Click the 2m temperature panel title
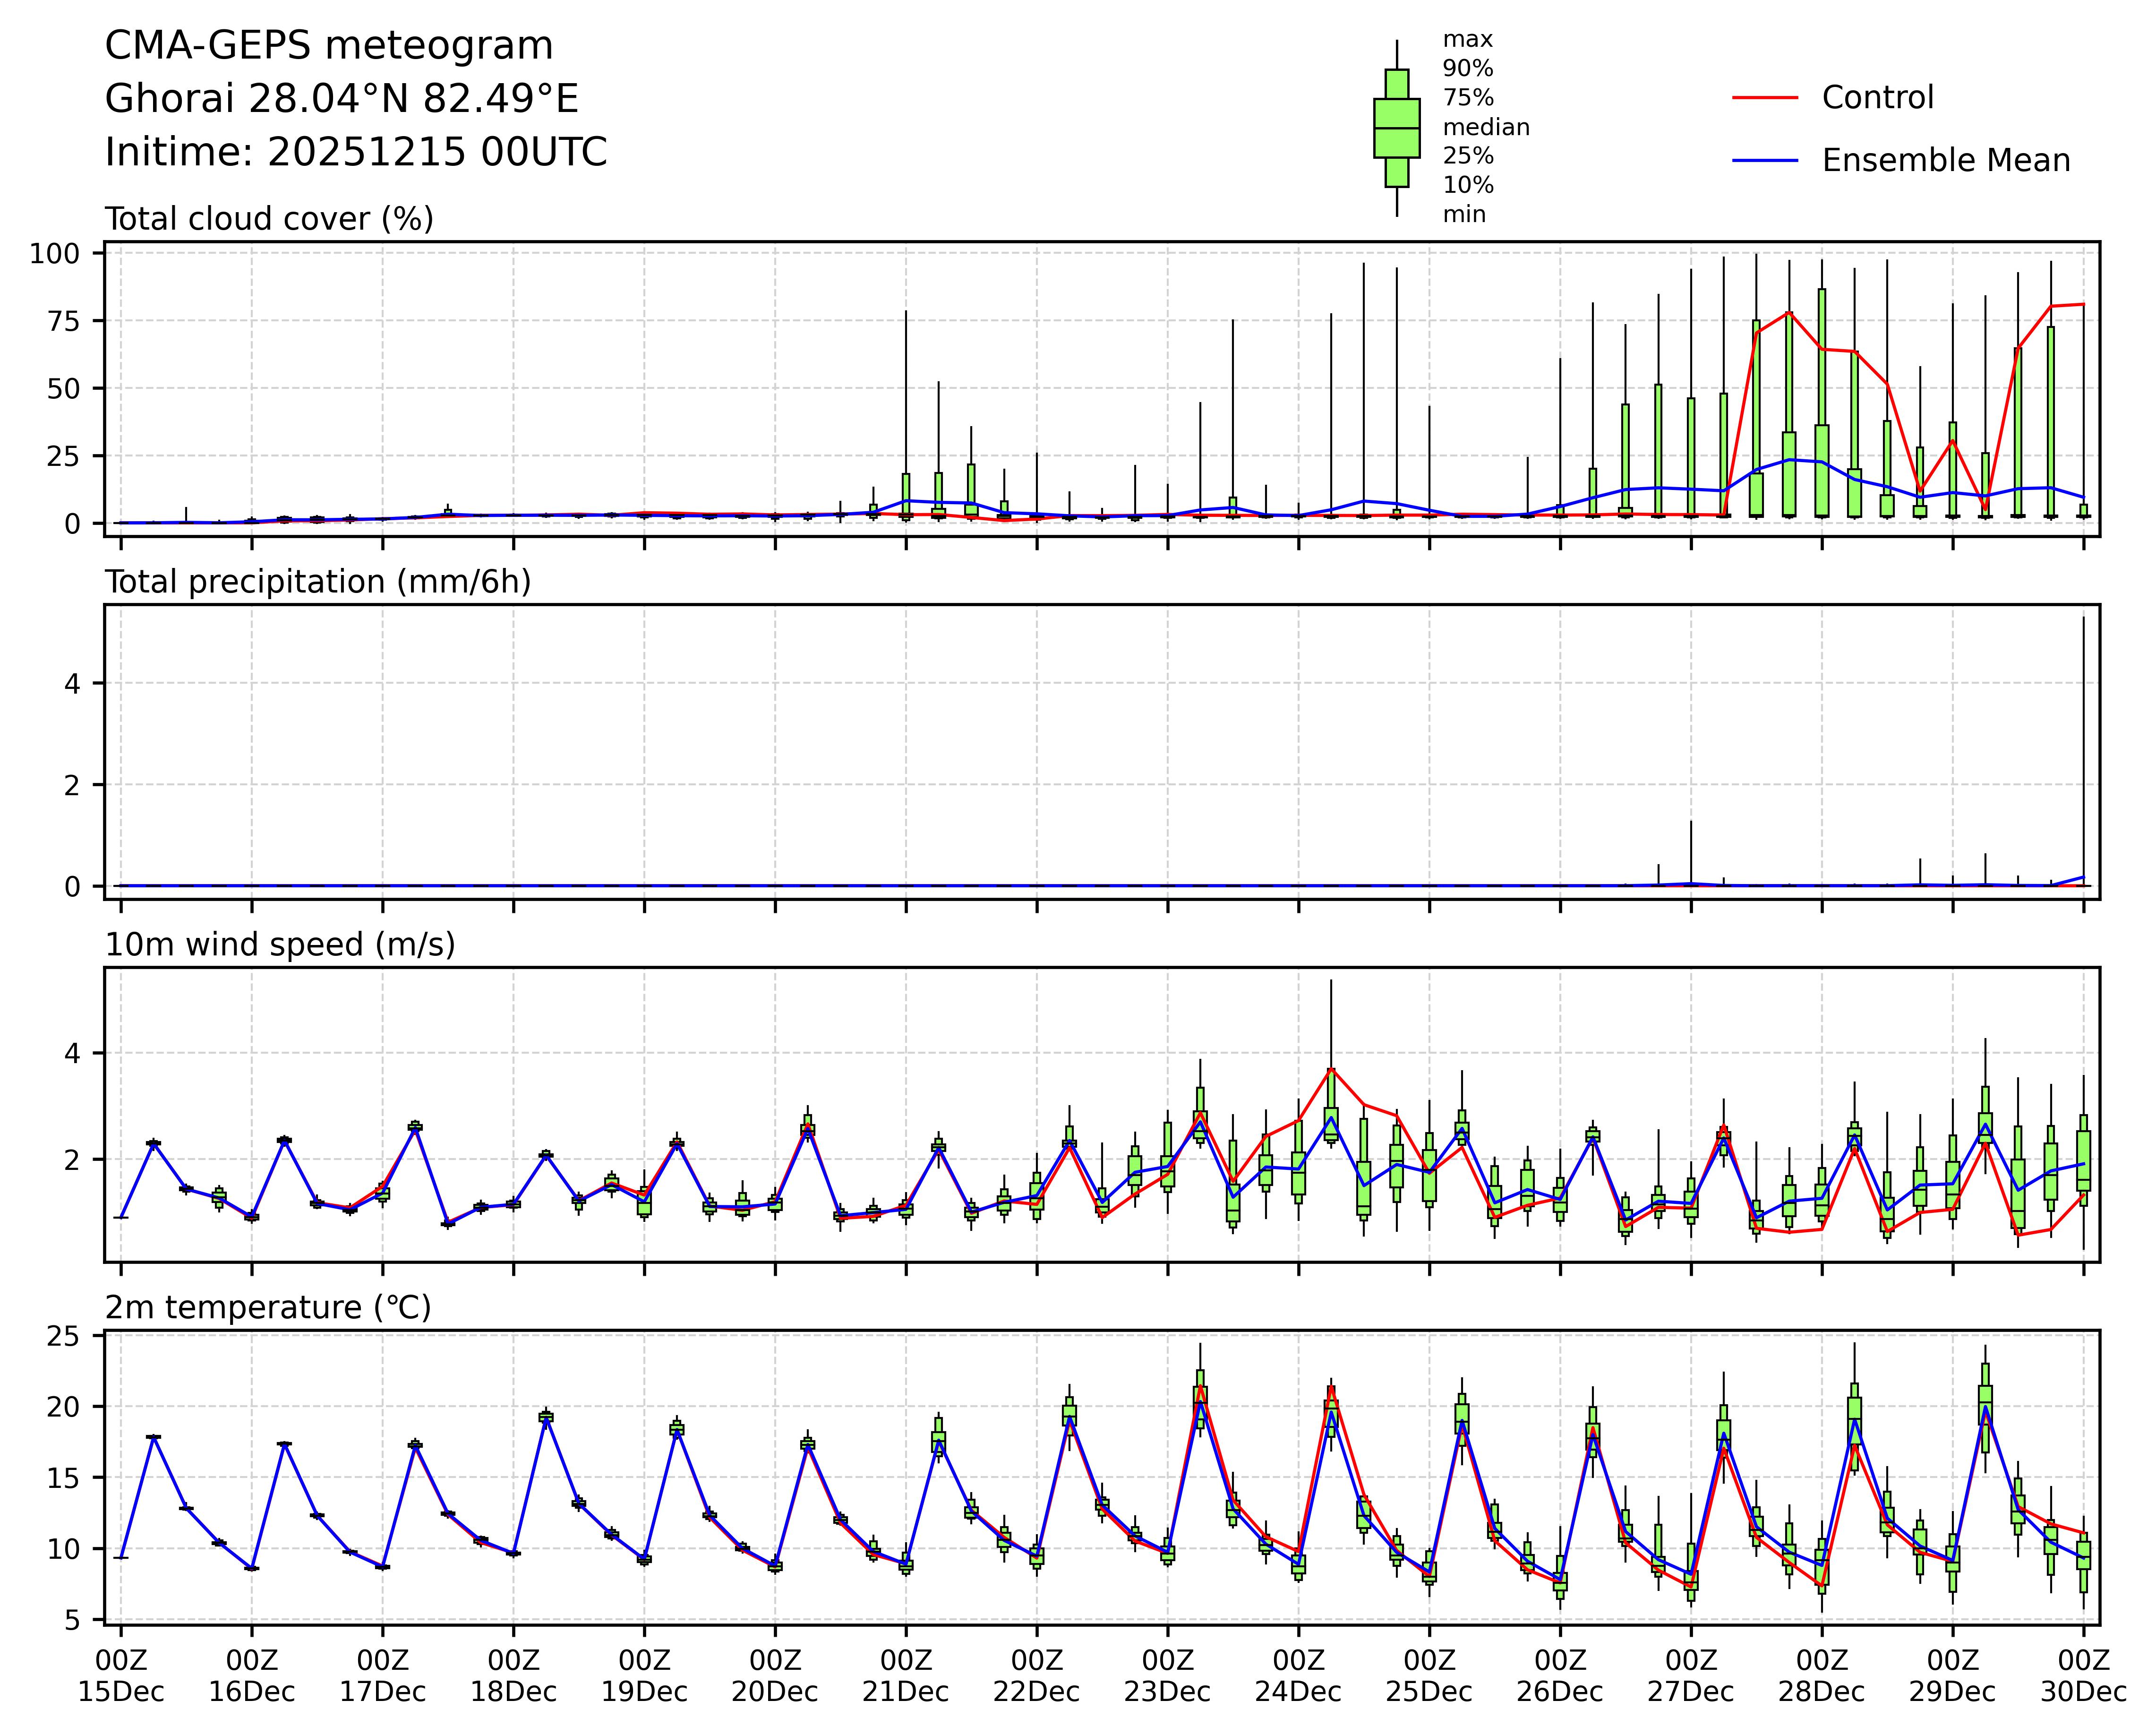 [268, 1308]
